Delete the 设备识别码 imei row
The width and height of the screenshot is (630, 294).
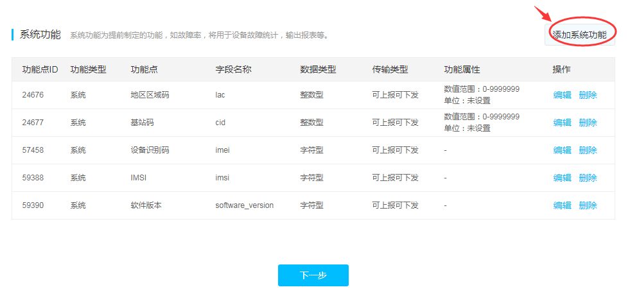tap(588, 150)
